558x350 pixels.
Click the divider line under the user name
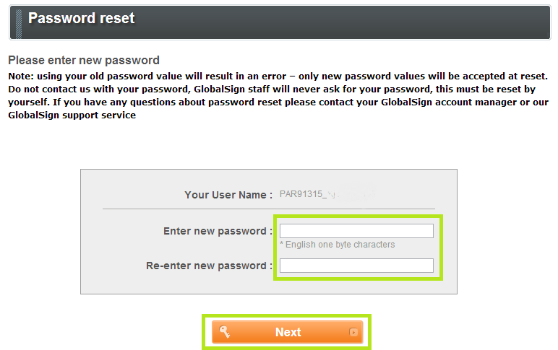click(x=268, y=209)
